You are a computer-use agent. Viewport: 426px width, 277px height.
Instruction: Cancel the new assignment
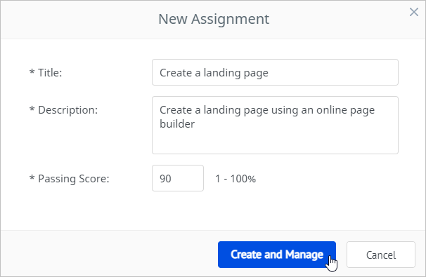[380, 255]
